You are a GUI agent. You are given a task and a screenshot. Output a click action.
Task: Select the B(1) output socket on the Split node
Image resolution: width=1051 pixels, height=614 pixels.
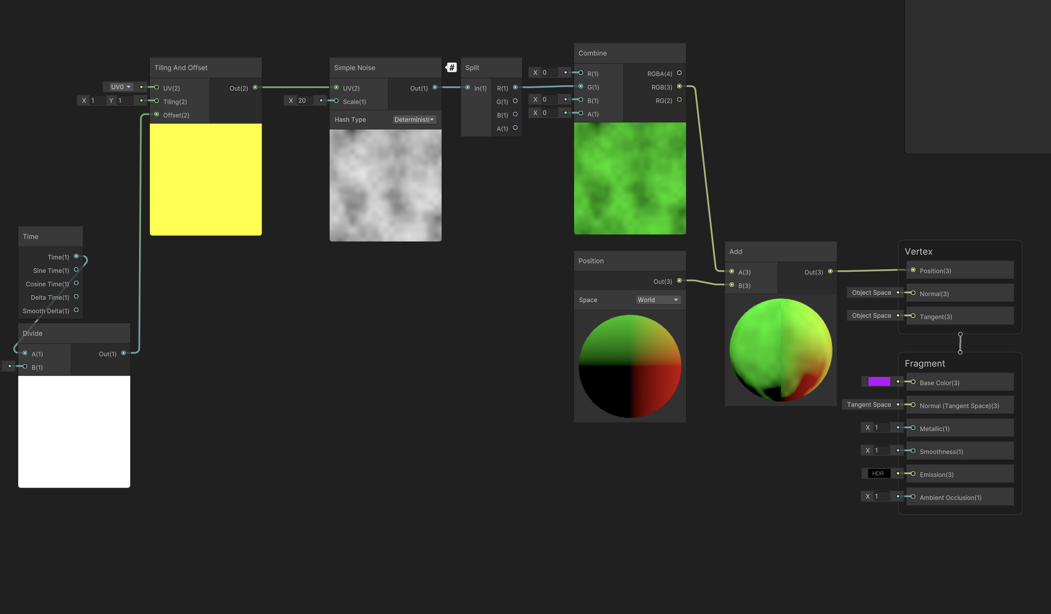(x=515, y=115)
